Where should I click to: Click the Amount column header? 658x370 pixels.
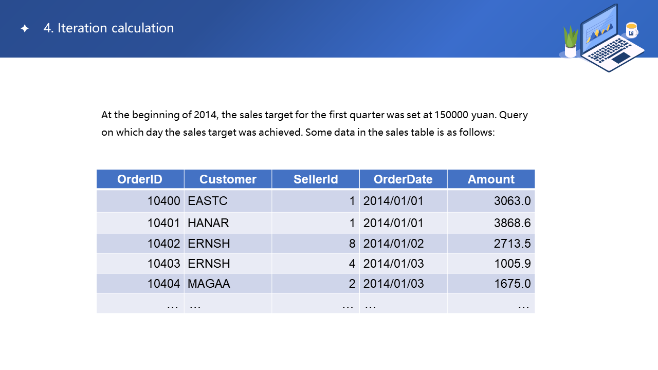(x=491, y=179)
